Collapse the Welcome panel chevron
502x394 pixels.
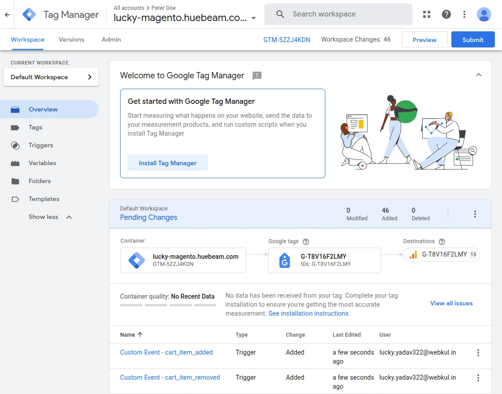[478, 75]
